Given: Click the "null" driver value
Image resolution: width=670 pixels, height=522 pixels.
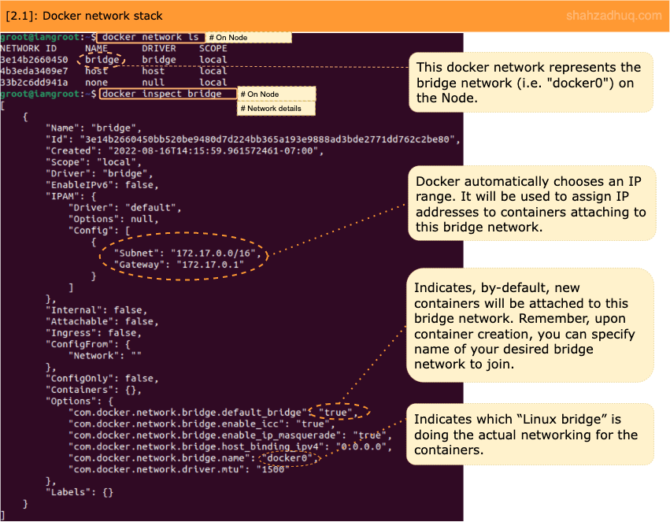Looking at the screenshot, I should tap(153, 83).
